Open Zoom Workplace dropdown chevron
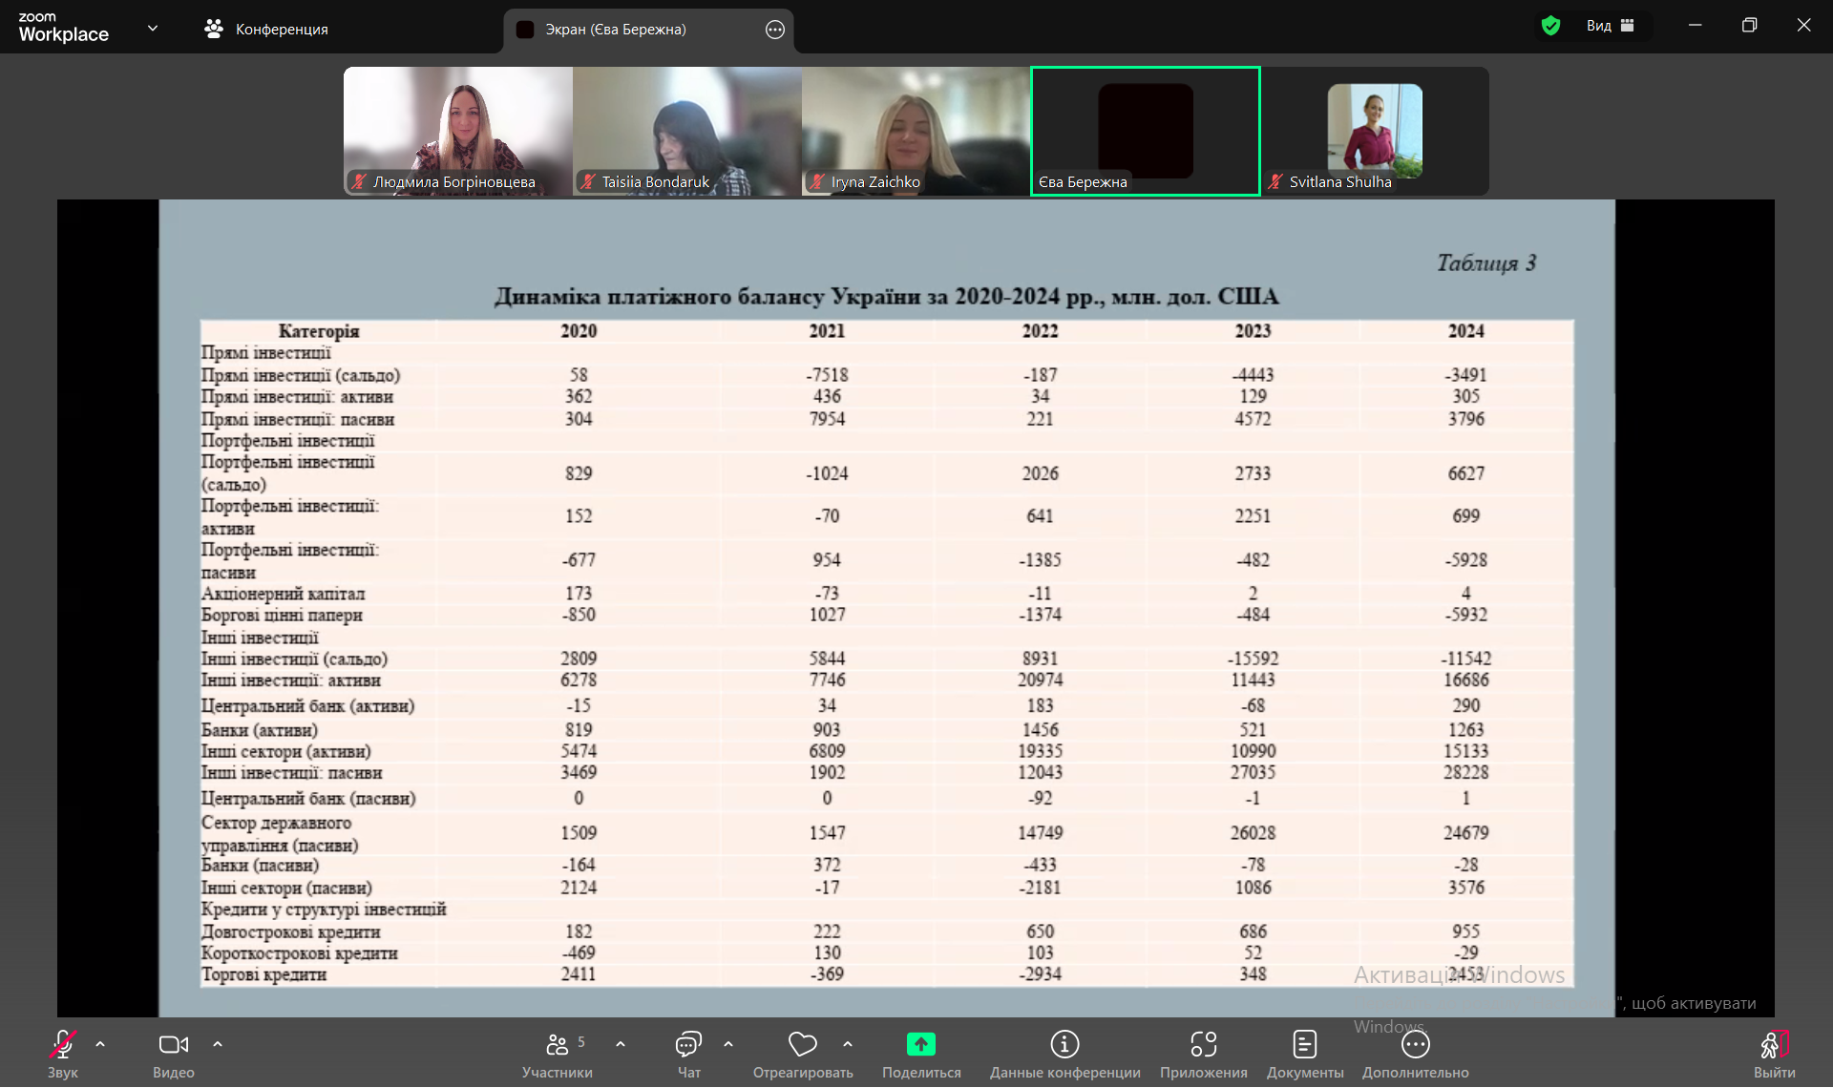The height and width of the screenshot is (1088, 1833). [x=153, y=29]
